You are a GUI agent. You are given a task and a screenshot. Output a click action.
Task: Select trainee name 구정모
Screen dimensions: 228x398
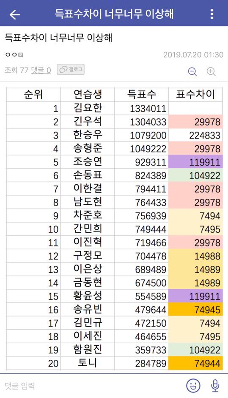(88, 256)
